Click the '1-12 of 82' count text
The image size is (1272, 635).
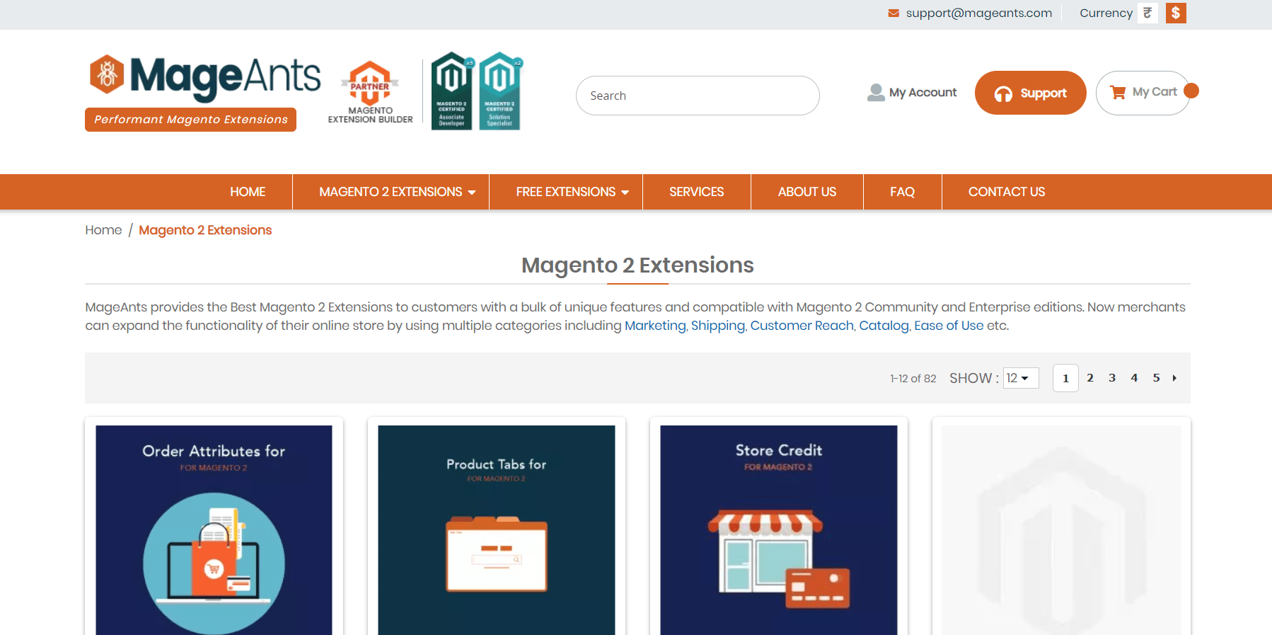[913, 379]
